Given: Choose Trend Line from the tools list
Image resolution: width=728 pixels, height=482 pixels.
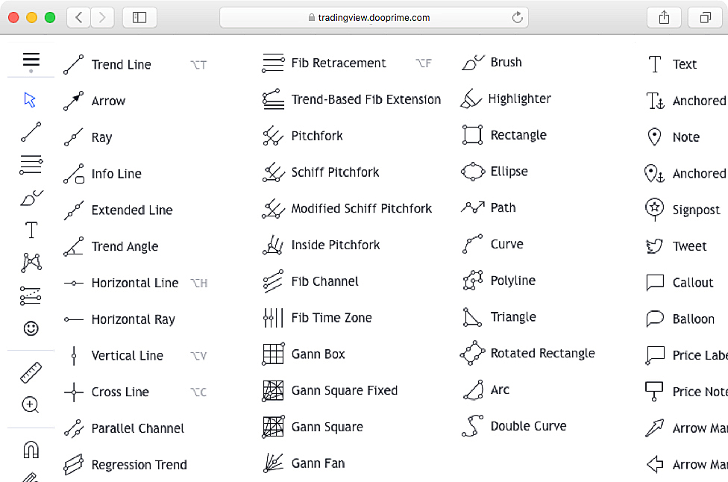Looking at the screenshot, I should tap(121, 65).
